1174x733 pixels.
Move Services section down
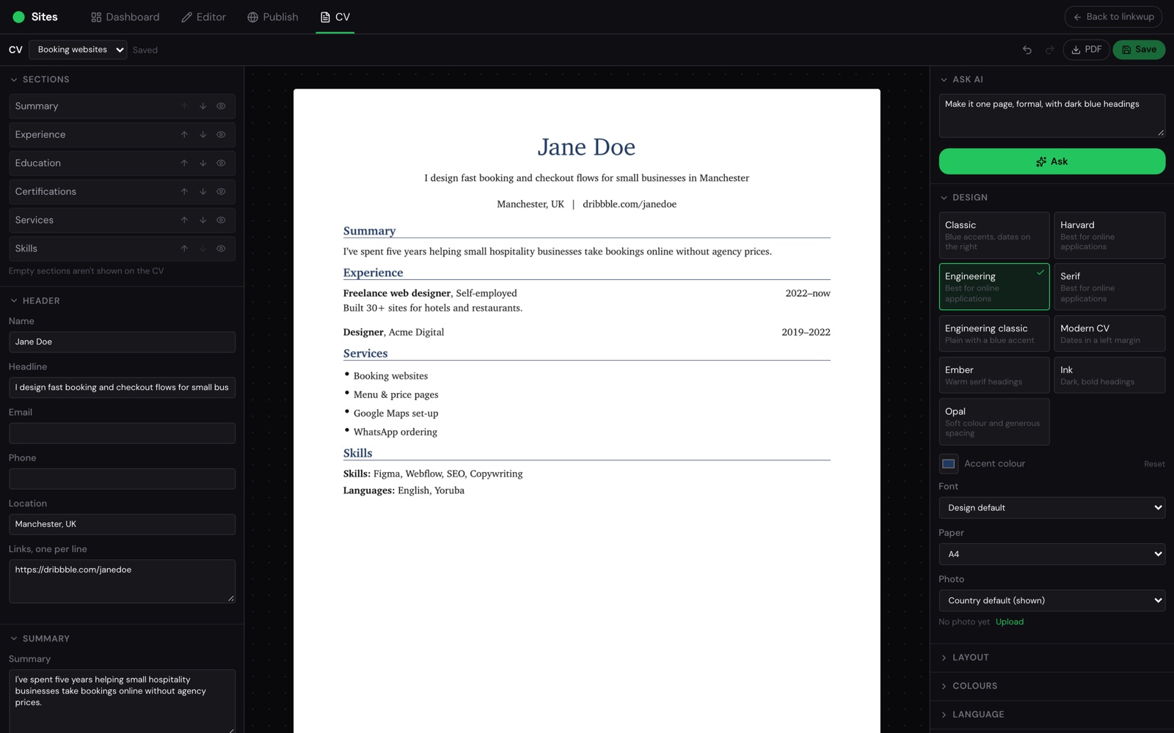click(203, 220)
